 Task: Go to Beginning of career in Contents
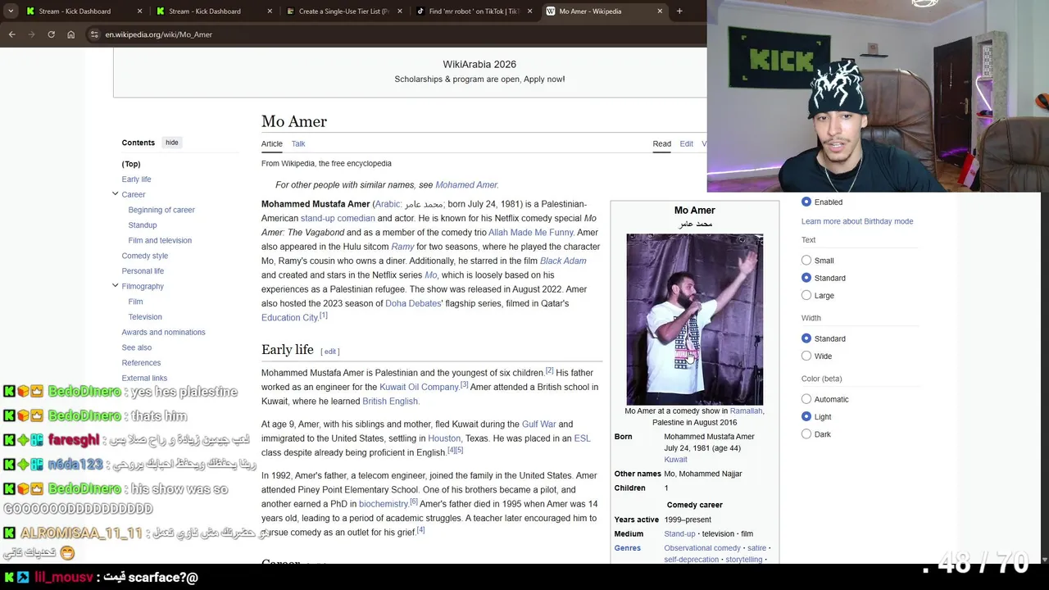coord(161,210)
